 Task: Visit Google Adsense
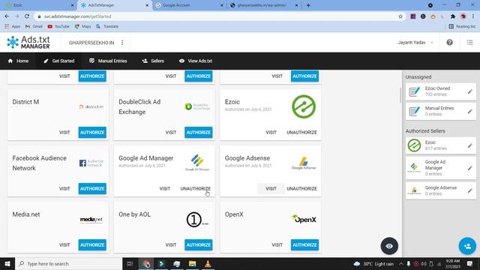(271, 188)
